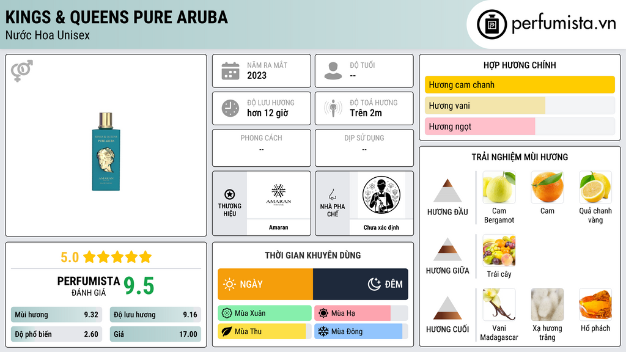The image size is (626, 352).
Task: Click the Giá 17.00 score bar
Action: coord(155,334)
